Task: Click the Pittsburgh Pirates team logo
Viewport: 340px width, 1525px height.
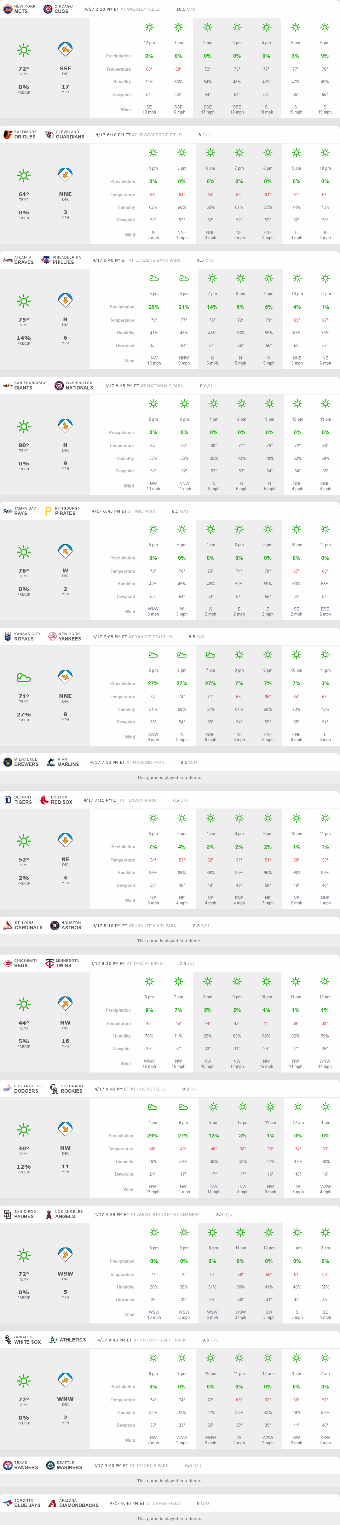Action: [x=49, y=511]
